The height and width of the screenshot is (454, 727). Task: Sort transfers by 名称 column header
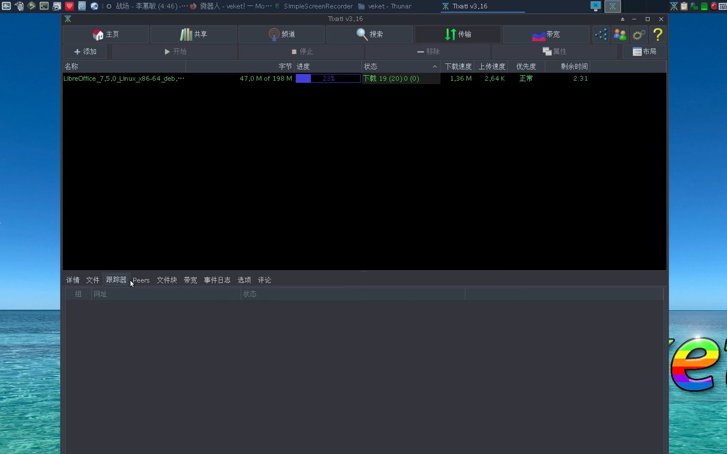tap(124, 66)
